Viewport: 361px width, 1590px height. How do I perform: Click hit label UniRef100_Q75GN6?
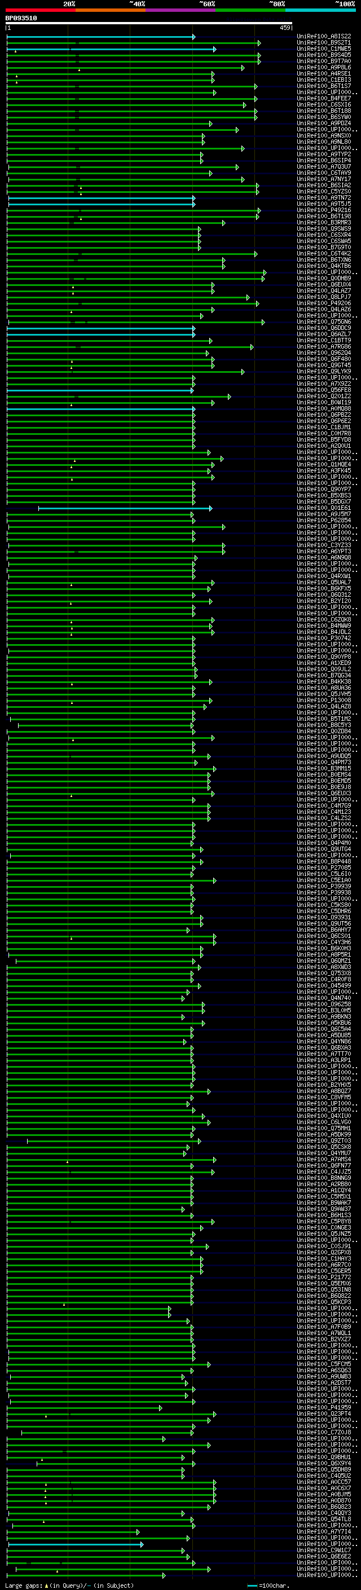324,321
